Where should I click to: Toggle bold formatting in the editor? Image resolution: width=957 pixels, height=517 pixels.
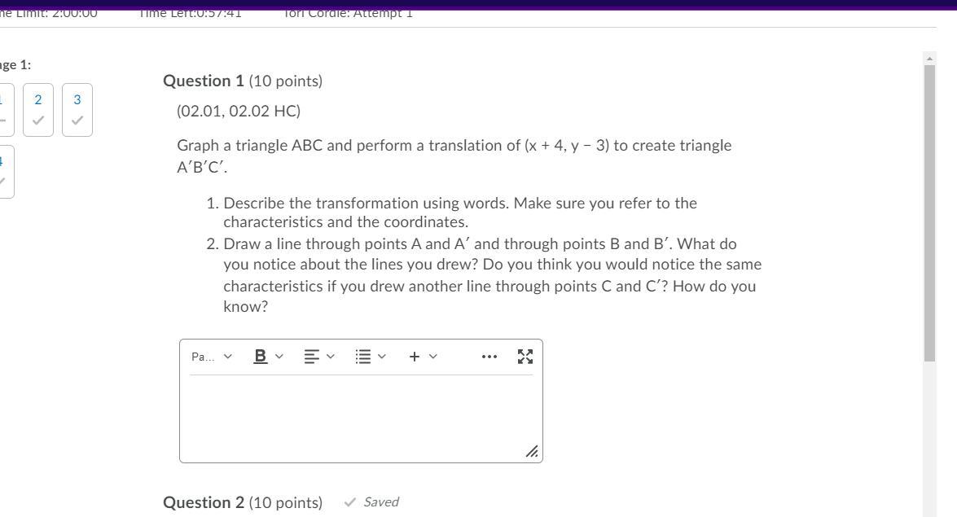tap(260, 357)
